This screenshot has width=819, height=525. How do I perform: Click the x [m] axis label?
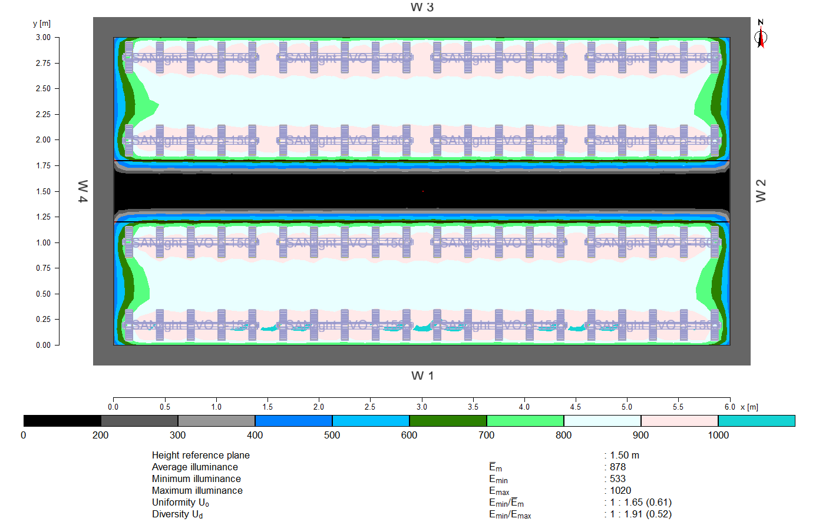(x=749, y=407)
